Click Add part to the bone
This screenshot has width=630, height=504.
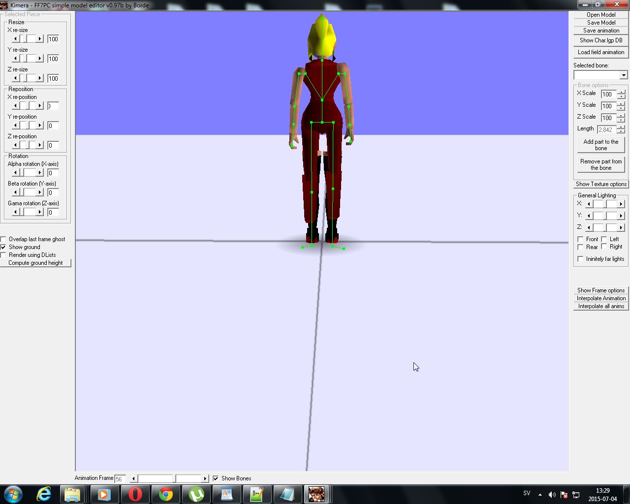pyautogui.click(x=601, y=145)
